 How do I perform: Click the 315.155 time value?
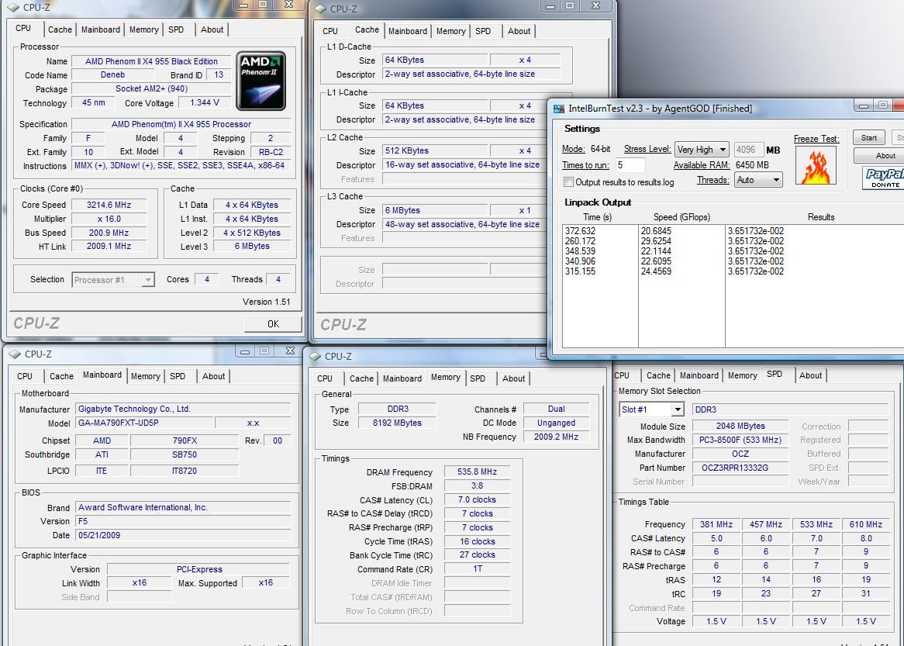coord(580,271)
